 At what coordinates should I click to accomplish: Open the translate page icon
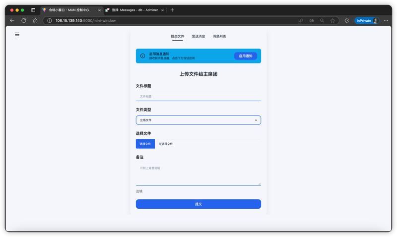(312, 20)
